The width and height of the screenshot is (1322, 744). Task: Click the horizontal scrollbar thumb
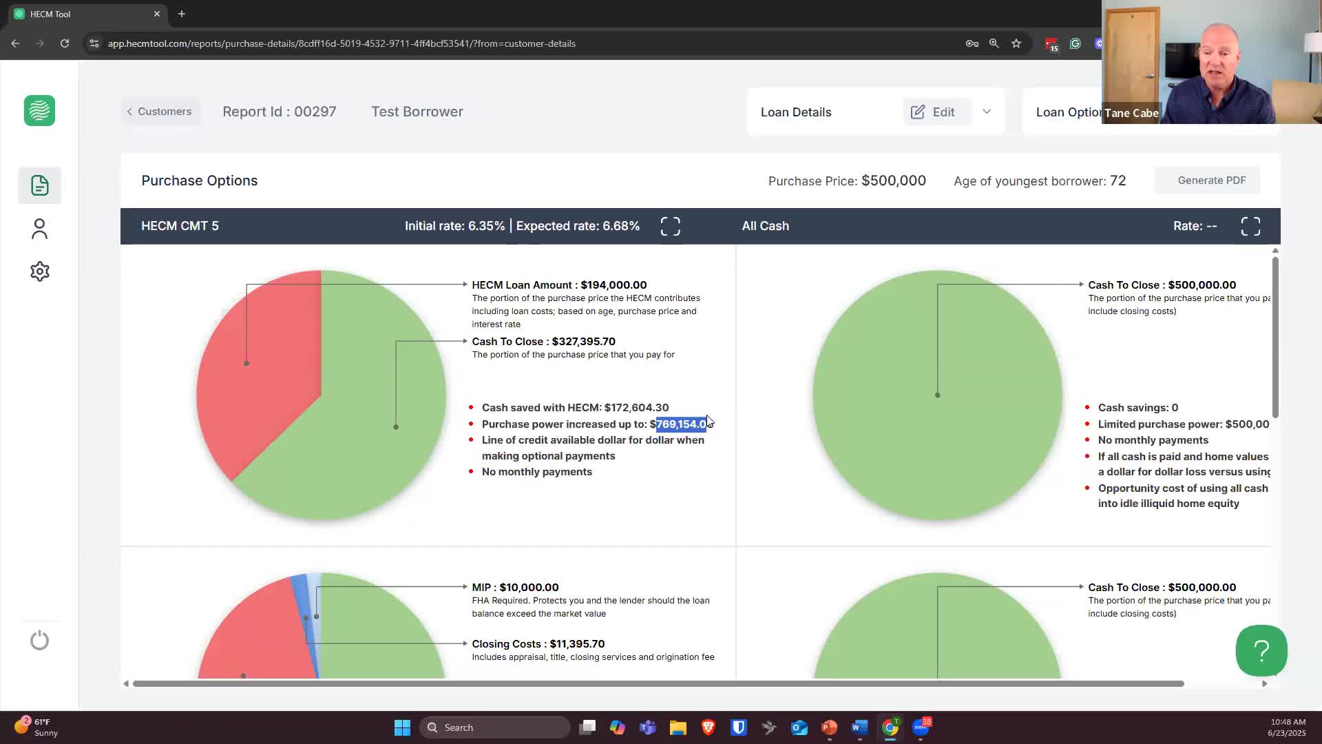pos(658,683)
